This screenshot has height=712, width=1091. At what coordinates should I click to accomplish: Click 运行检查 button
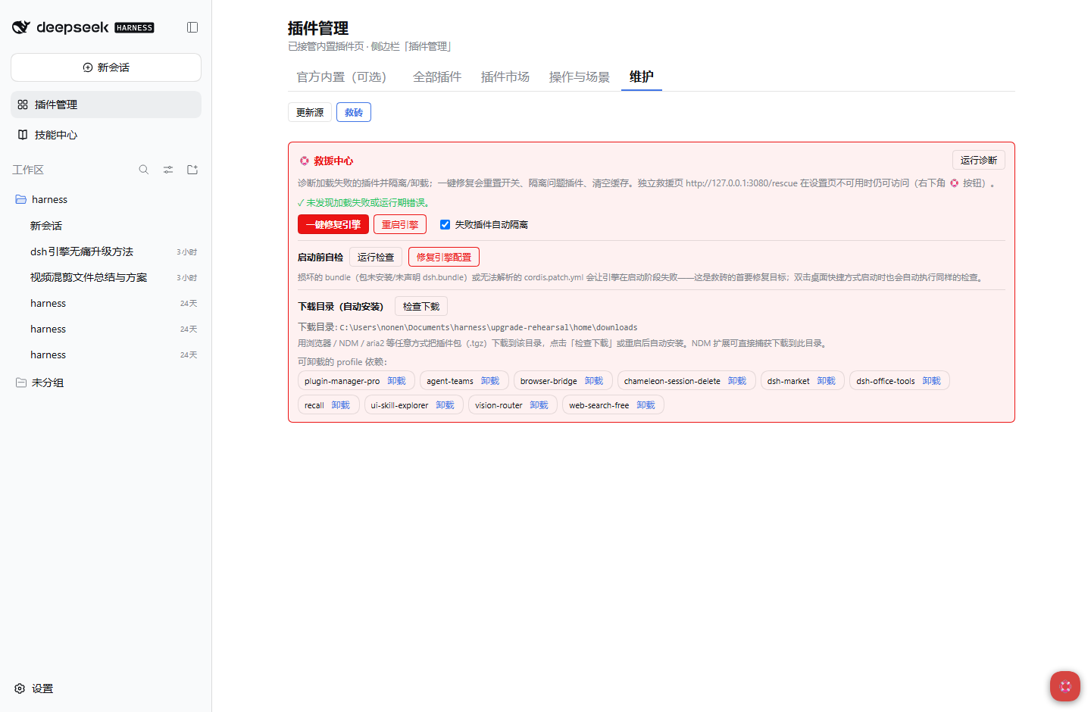(376, 257)
